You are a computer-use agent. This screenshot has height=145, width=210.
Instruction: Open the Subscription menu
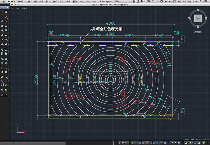tap(106, 2)
